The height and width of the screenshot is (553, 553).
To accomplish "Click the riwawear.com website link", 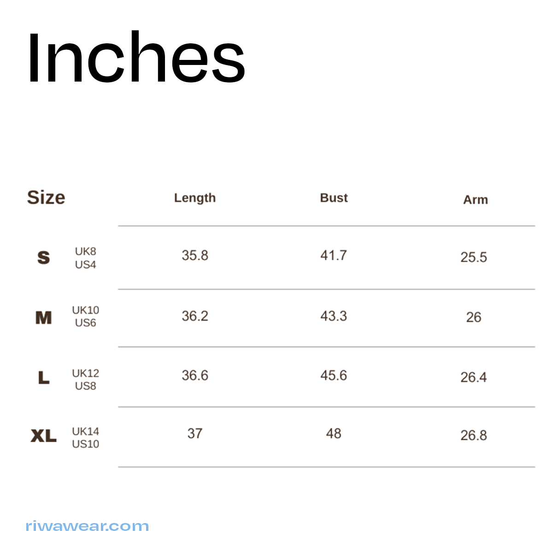I will click(88, 526).
